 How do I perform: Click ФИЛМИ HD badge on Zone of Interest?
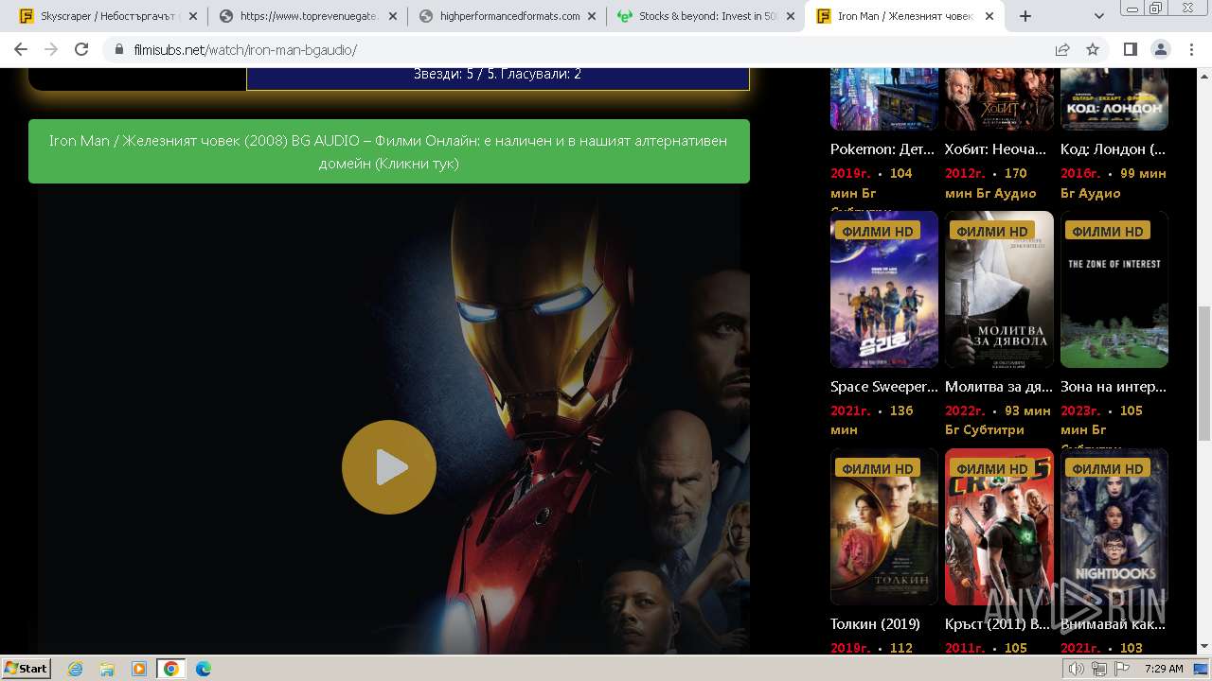coord(1108,231)
